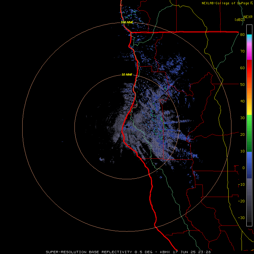Image resolution: width=254 pixels, height=254 pixels.
Task: Click the [dBZ] units label
Action: pyautogui.click(x=240, y=20)
